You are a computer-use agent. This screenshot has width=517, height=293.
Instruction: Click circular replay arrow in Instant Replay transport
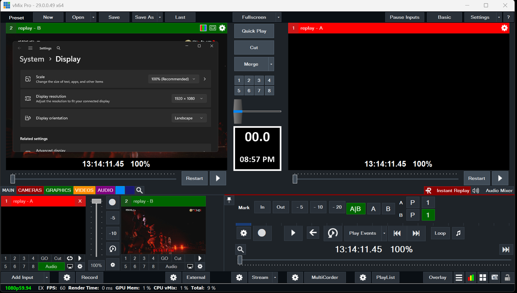pyautogui.click(x=333, y=233)
